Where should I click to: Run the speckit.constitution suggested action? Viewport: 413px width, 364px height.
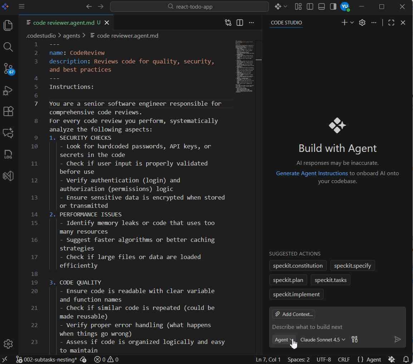pyautogui.click(x=298, y=265)
